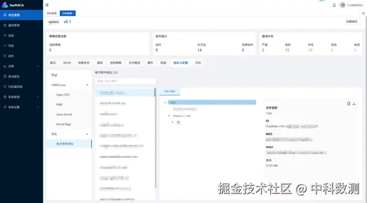Image resolution: width=367 pixels, height=203 pixels.
Task: Open the notifications bell icon
Action: pyautogui.click(x=334, y=5)
